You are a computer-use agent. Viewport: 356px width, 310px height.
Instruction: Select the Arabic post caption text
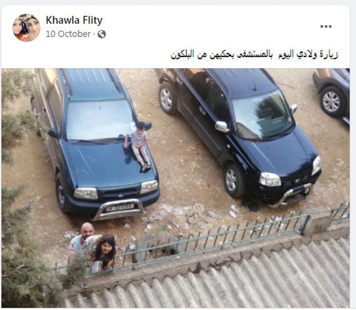pyautogui.click(x=254, y=55)
